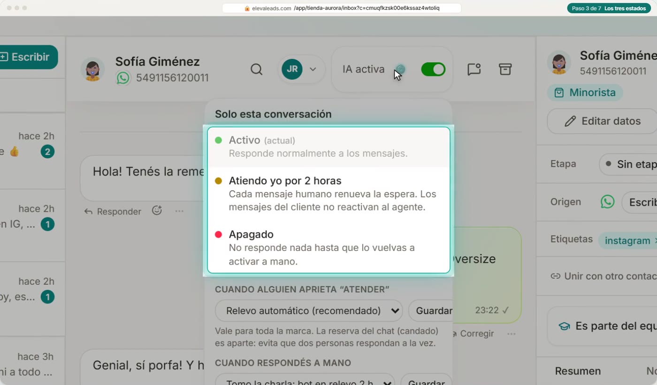Open search in the conversation header
The image size is (657, 385).
pyautogui.click(x=256, y=69)
